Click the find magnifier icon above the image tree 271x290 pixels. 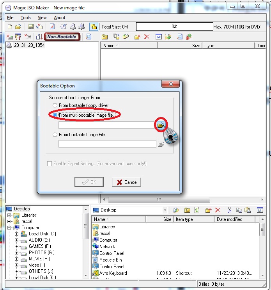click(x=89, y=37)
